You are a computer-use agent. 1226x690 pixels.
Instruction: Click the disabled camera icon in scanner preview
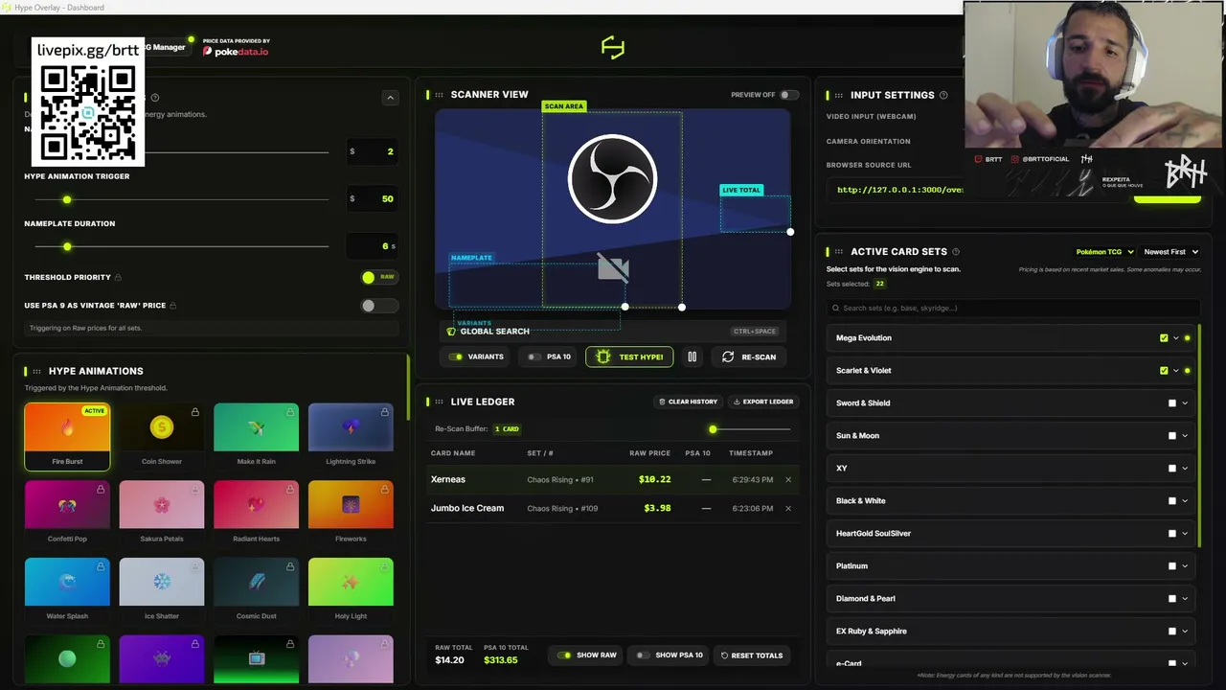click(613, 268)
